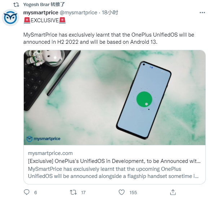Open the mysmartprice display name
The image size is (209, 197).
coord(41,13)
